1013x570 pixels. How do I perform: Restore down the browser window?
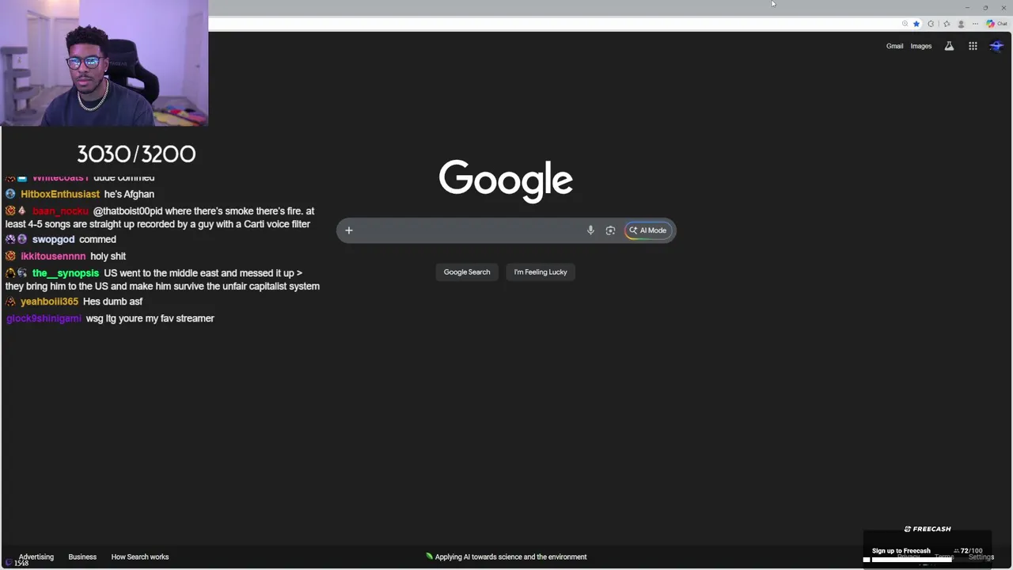click(985, 7)
